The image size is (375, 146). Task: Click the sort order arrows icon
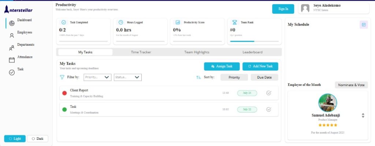point(198,77)
